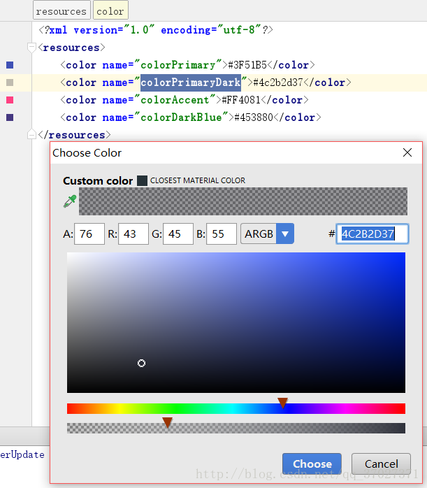Click the custom color preview bar
The image size is (427, 488).
pyautogui.click(x=243, y=201)
